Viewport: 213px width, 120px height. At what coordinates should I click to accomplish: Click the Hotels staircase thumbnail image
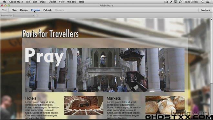point(84,105)
